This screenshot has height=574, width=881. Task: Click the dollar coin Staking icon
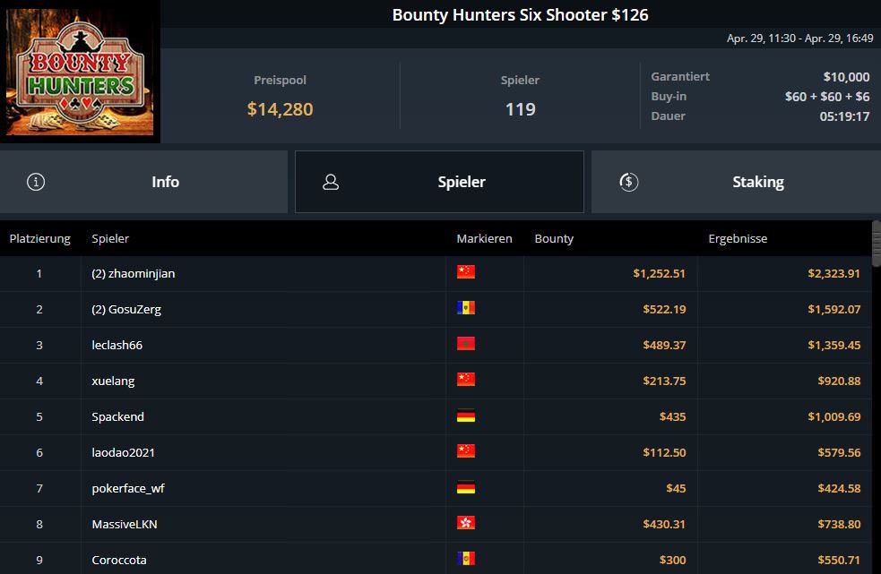(628, 182)
